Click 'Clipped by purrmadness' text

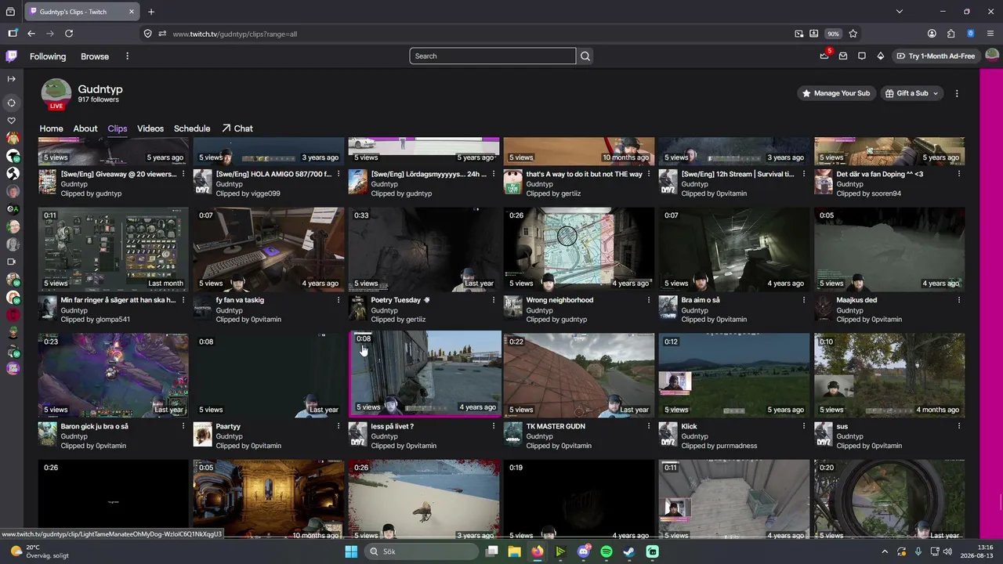719,446
